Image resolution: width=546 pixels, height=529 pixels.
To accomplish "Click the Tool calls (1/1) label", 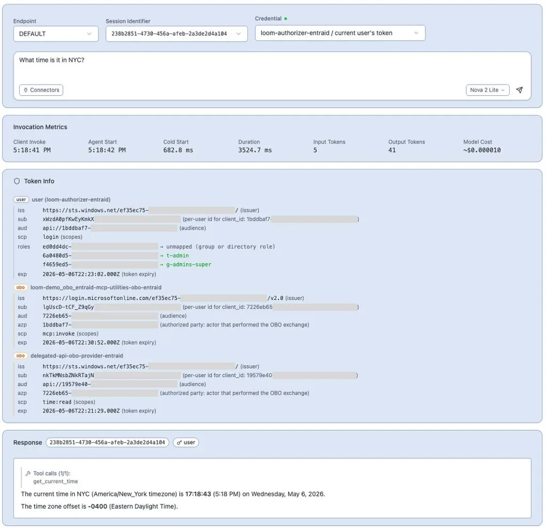I will coord(52,474).
